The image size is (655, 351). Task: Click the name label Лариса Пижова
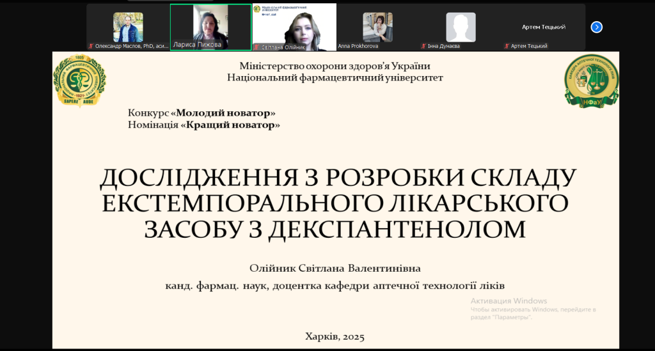click(197, 45)
